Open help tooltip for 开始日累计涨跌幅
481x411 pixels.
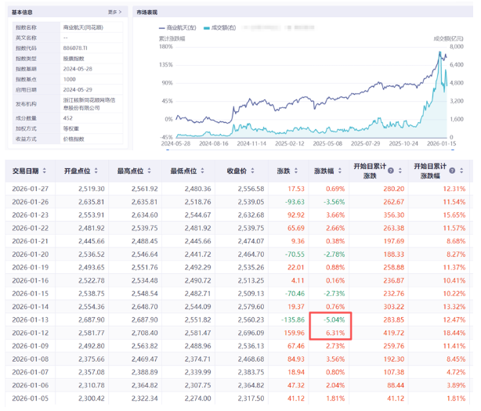(452, 171)
